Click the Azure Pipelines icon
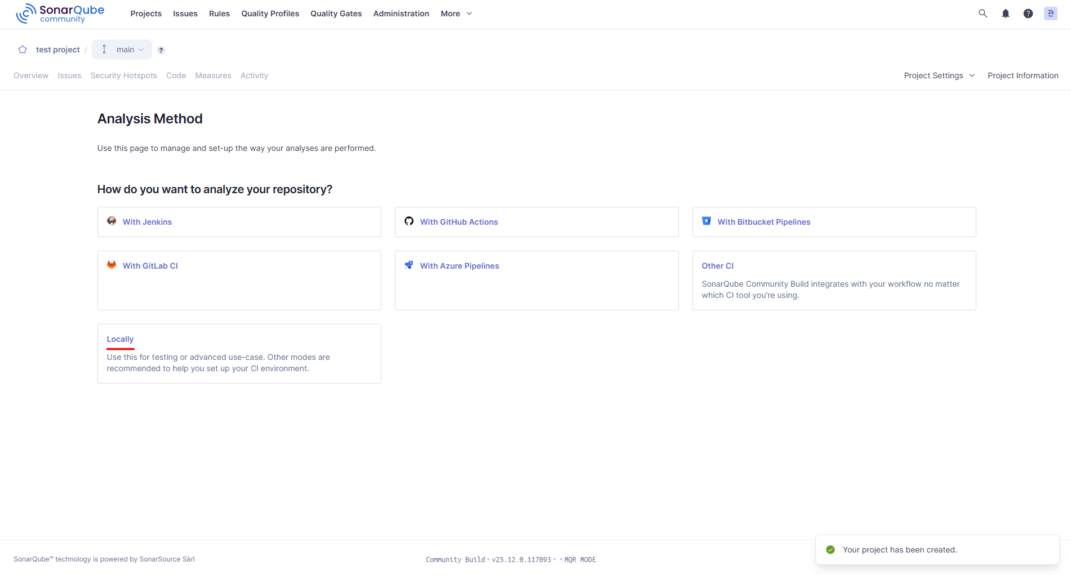1071x575 pixels. [x=409, y=265]
